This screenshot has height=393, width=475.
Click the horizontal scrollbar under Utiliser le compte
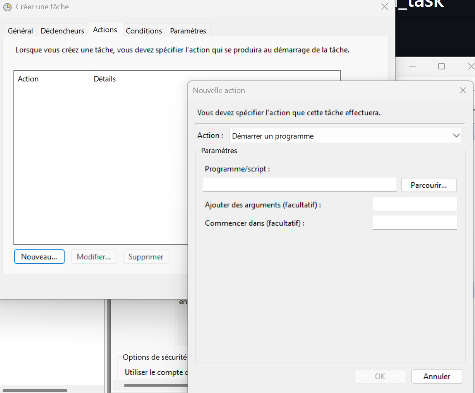(x=156, y=385)
